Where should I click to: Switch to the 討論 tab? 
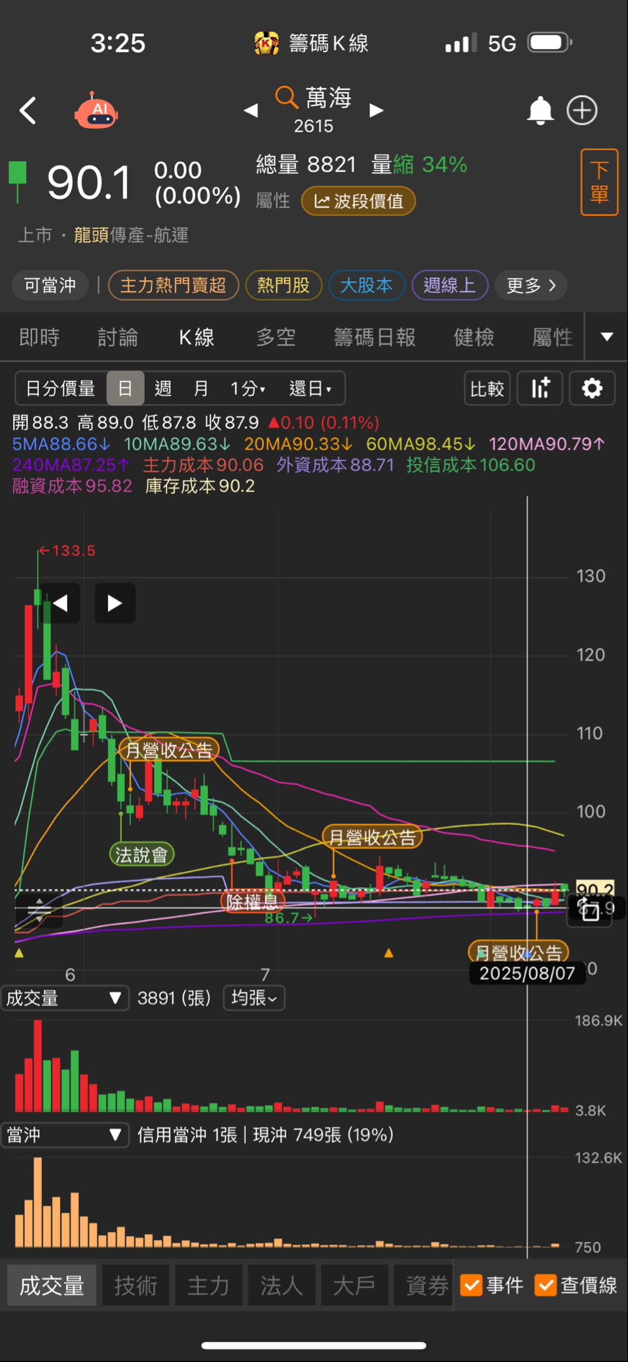[x=118, y=337]
